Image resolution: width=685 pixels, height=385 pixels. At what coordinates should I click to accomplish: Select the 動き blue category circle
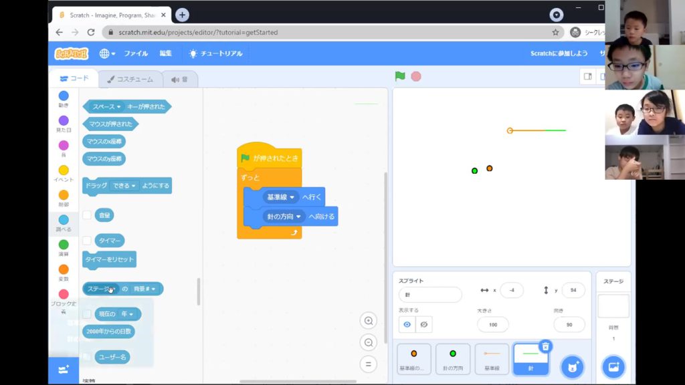click(x=64, y=96)
